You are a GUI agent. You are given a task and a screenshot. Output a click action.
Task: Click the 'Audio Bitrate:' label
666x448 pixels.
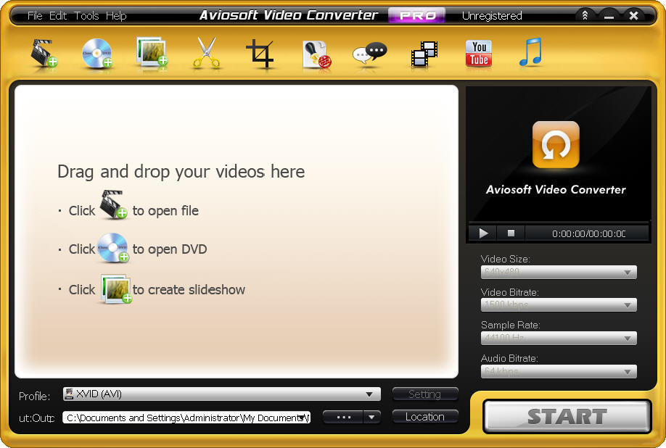click(x=509, y=359)
